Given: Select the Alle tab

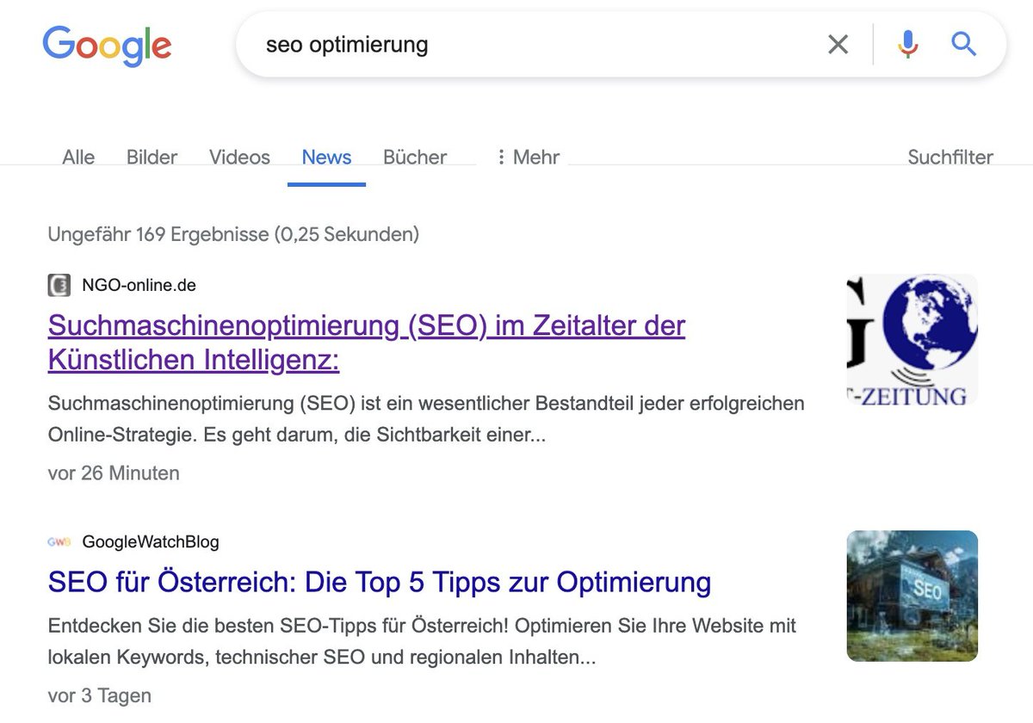Looking at the screenshot, I should [x=77, y=157].
